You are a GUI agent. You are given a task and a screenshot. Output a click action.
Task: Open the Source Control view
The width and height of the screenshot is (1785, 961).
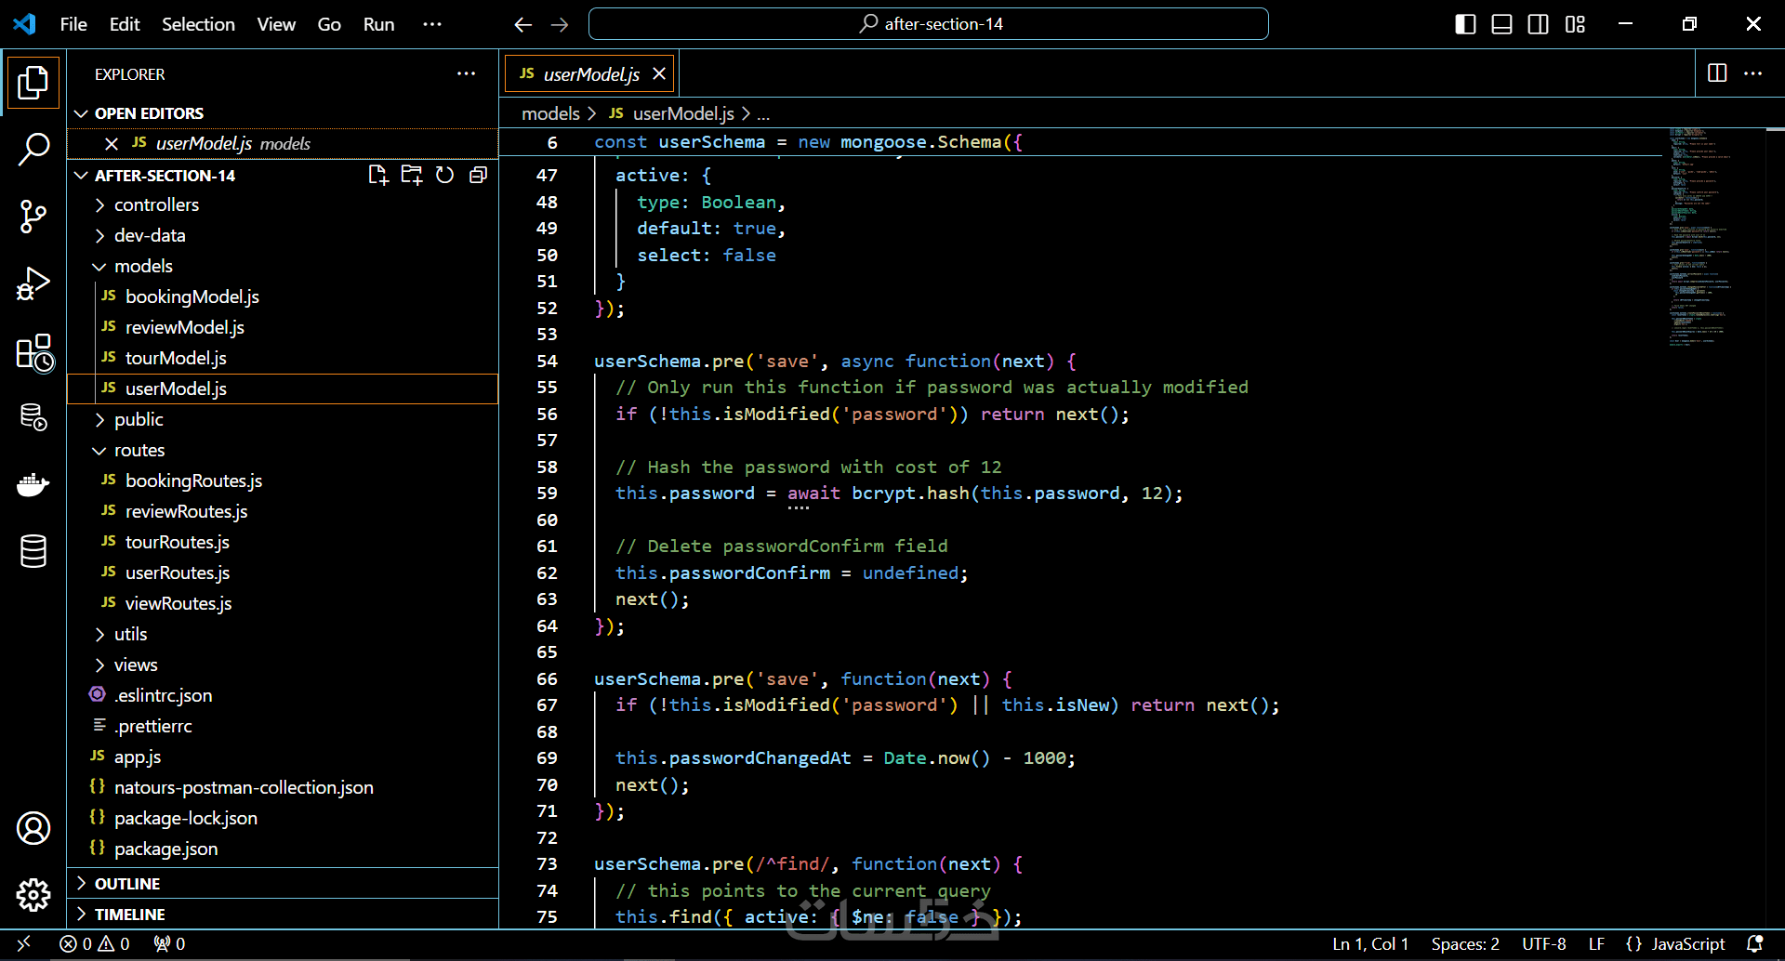point(33,217)
